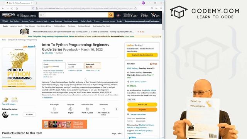247x139 pixels.
Task: Click the secure transaction lock icon
Action: click(128, 114)
